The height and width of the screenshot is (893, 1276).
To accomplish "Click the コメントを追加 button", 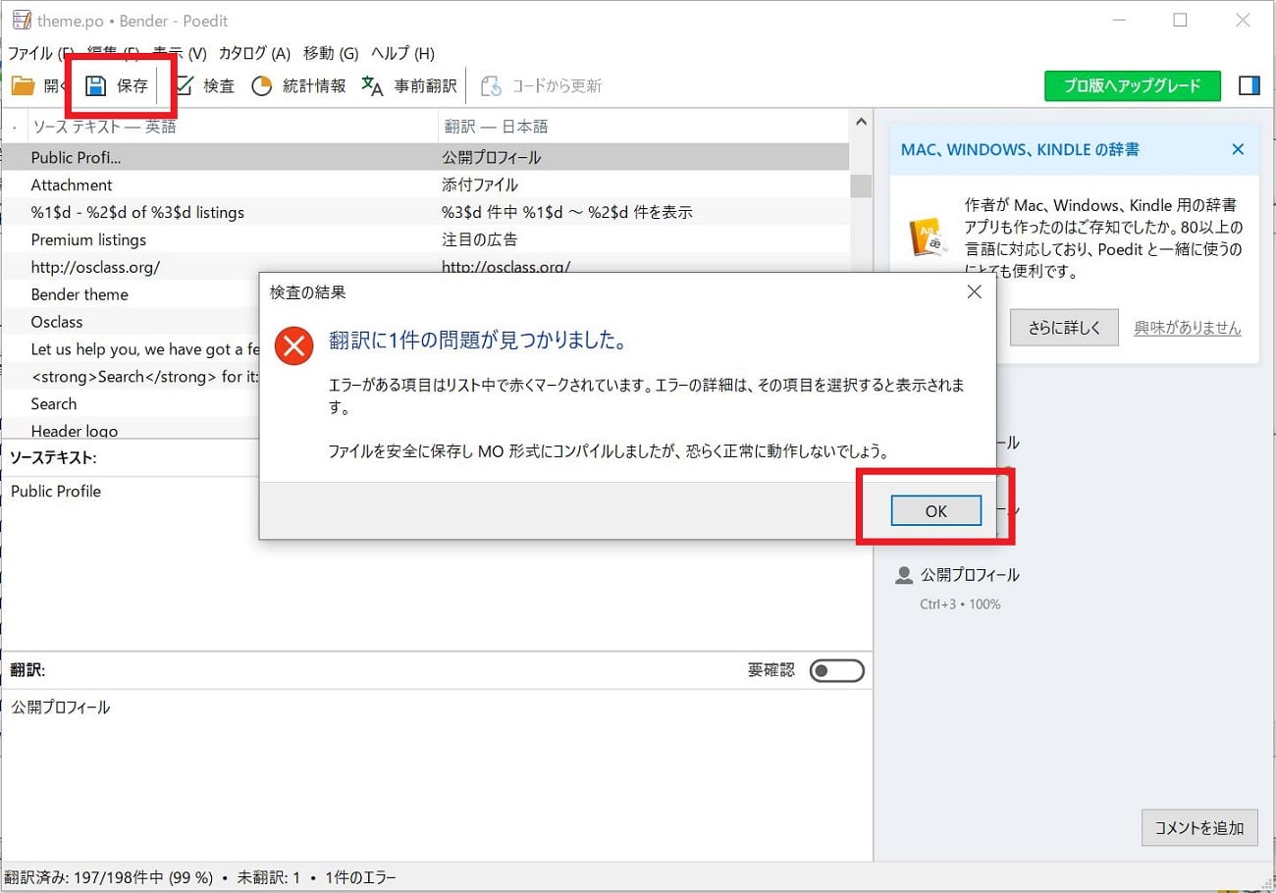I will point(1199,827).
